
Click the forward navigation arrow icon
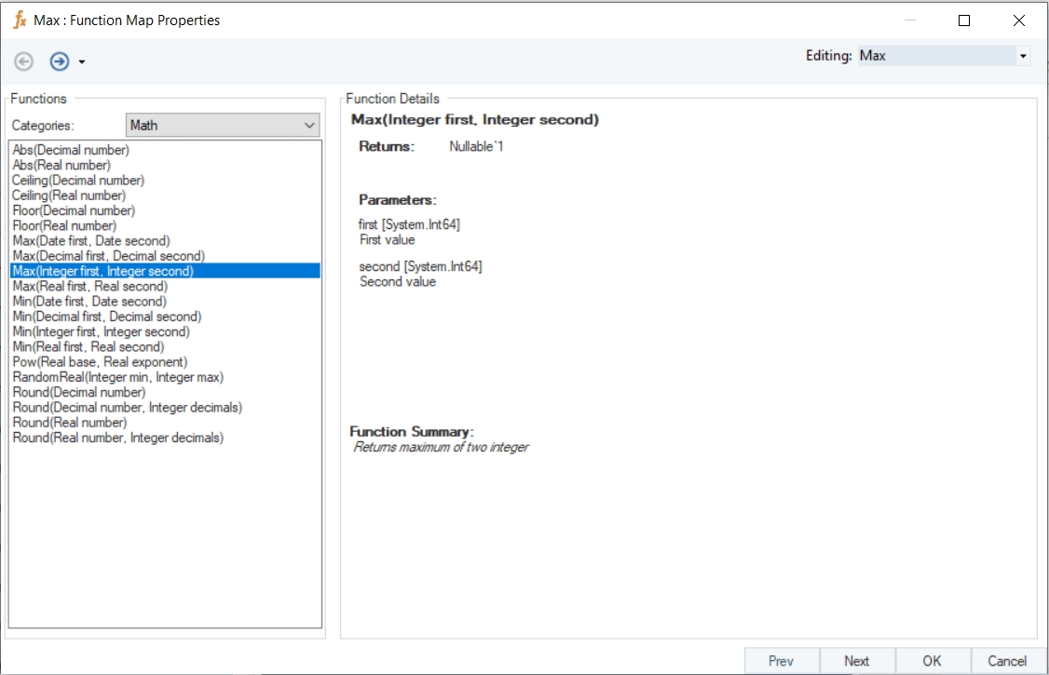(x=60, y=61)
